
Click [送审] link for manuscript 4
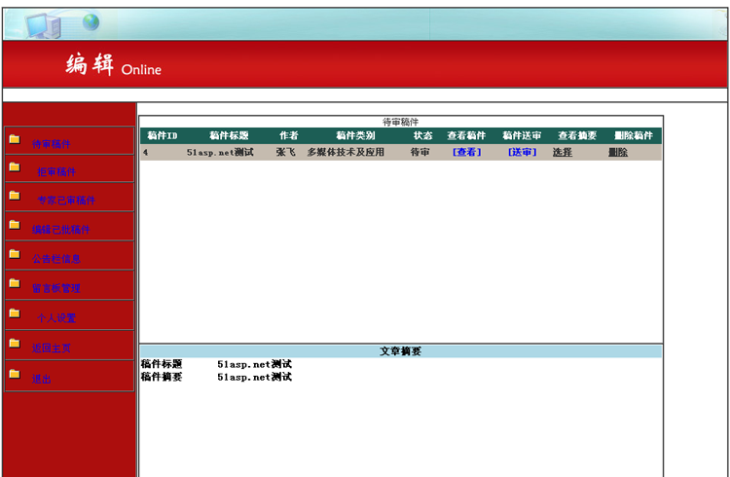522,152
